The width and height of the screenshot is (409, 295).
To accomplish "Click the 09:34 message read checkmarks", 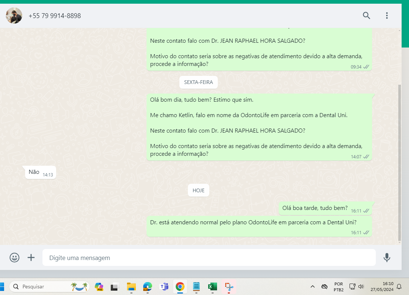I will pyautogui.click(x=366, y=67).
